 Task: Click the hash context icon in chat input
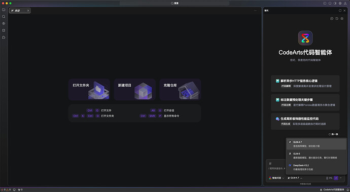(270, 164)
